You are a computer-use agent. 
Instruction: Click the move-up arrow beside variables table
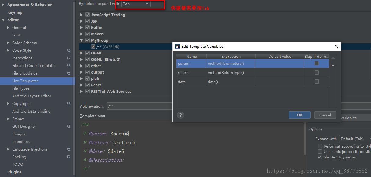[333, 58]
